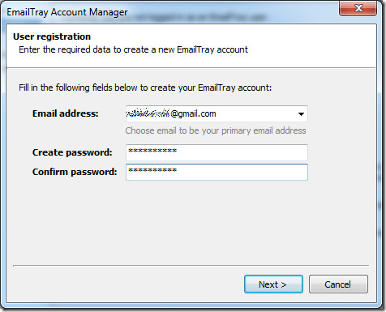This screenshot has width=386, height=312.
Task: Click the EmailTray Account Manager title bar text
Action: coord(67,12)
